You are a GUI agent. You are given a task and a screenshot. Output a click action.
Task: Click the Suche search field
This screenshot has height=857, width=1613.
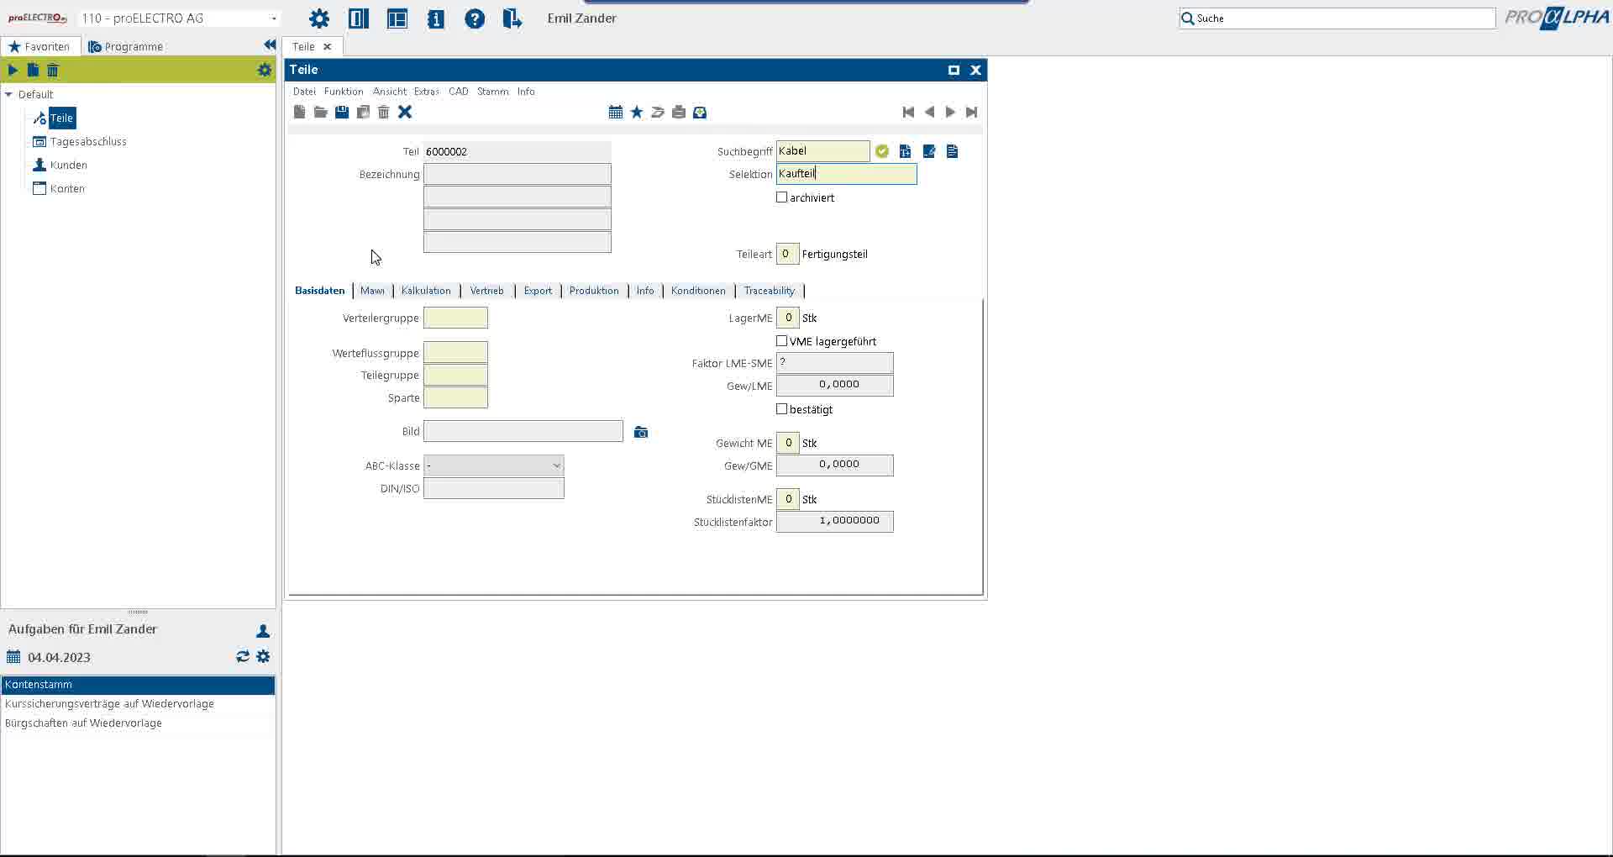(1337, 18)
